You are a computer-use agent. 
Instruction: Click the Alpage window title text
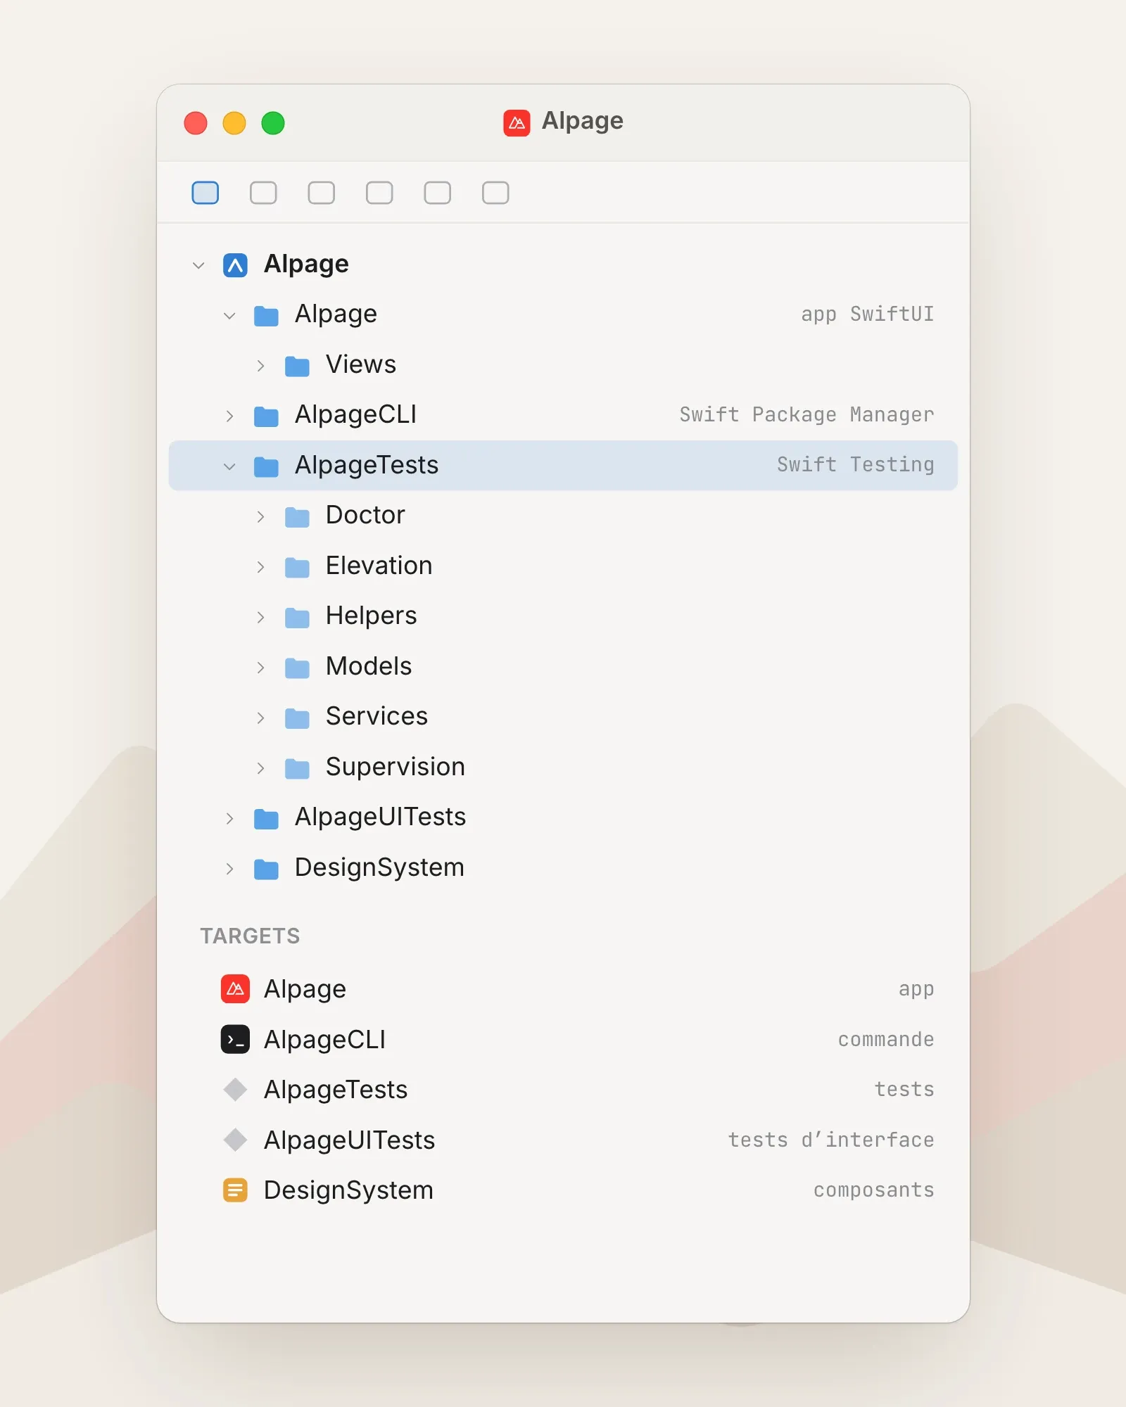[x=582, y=121]
